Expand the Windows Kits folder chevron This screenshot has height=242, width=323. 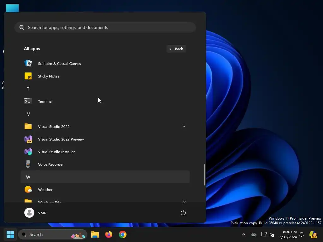point(184,201)
